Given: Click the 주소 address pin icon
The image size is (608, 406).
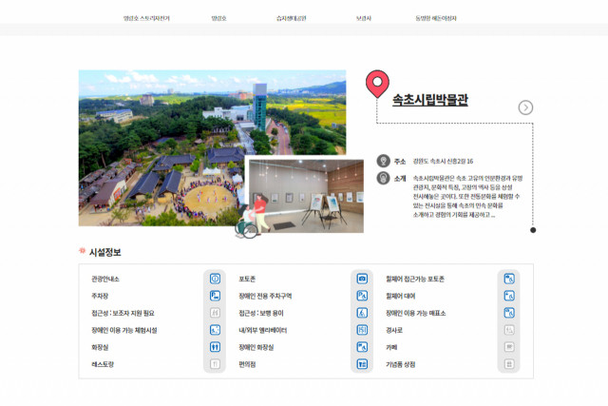Looking at the screenshot, I should click(383, 161).
